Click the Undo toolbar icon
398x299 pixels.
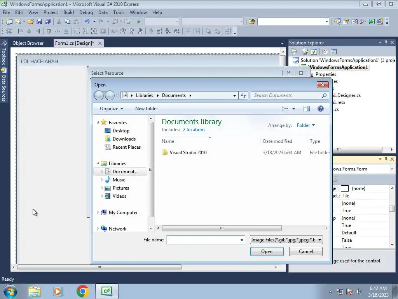point(87,22)
